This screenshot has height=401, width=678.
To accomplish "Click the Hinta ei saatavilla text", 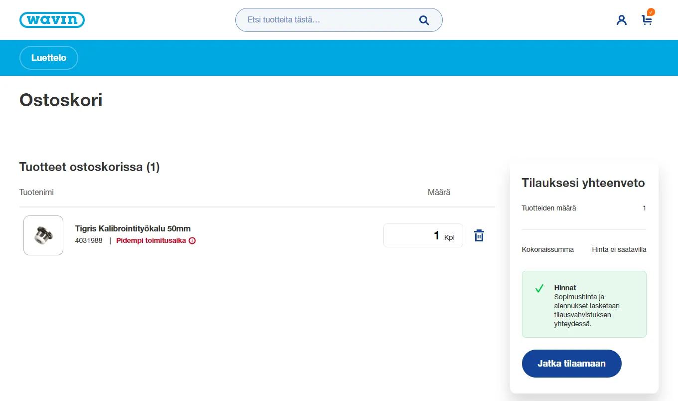I will click(x=619, y=249).
